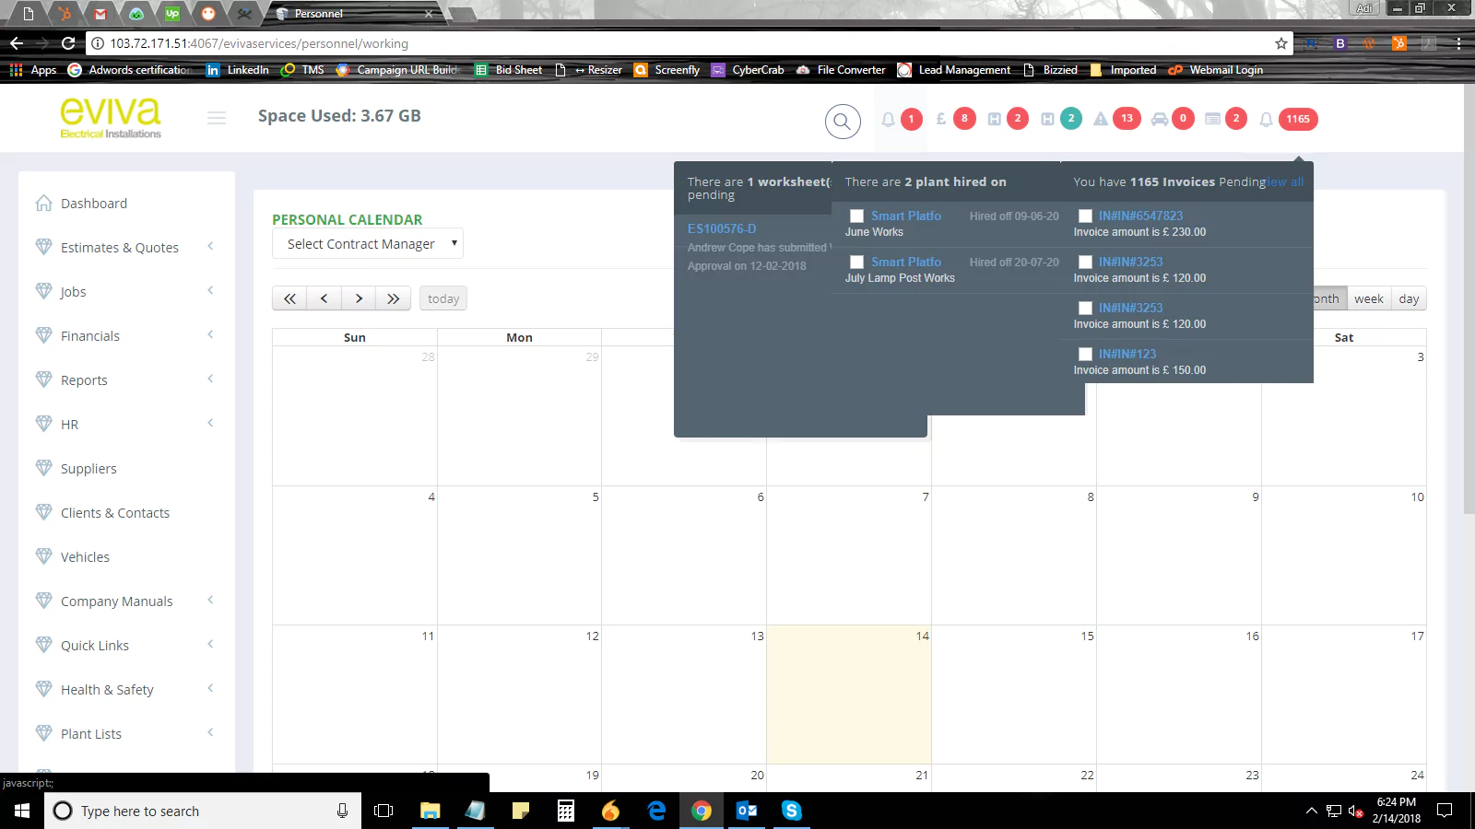Viewport: 1475px width, 829px height.
Task: Open Skype from the Windows taskbar
Action: click(x=791, y=811)
